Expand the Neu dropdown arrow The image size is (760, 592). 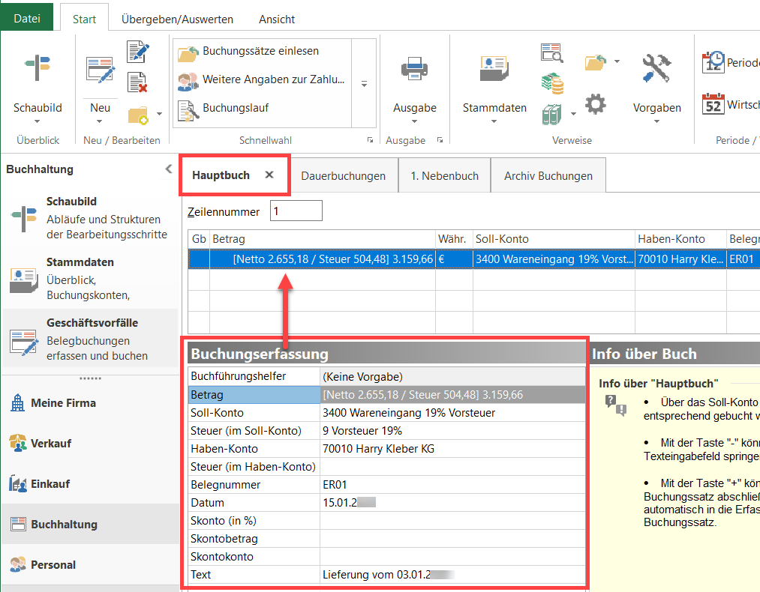[x=101, y=121]
